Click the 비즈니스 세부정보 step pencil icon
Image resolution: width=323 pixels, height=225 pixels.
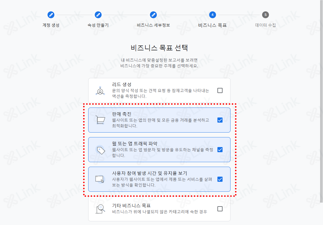[153, 15]
